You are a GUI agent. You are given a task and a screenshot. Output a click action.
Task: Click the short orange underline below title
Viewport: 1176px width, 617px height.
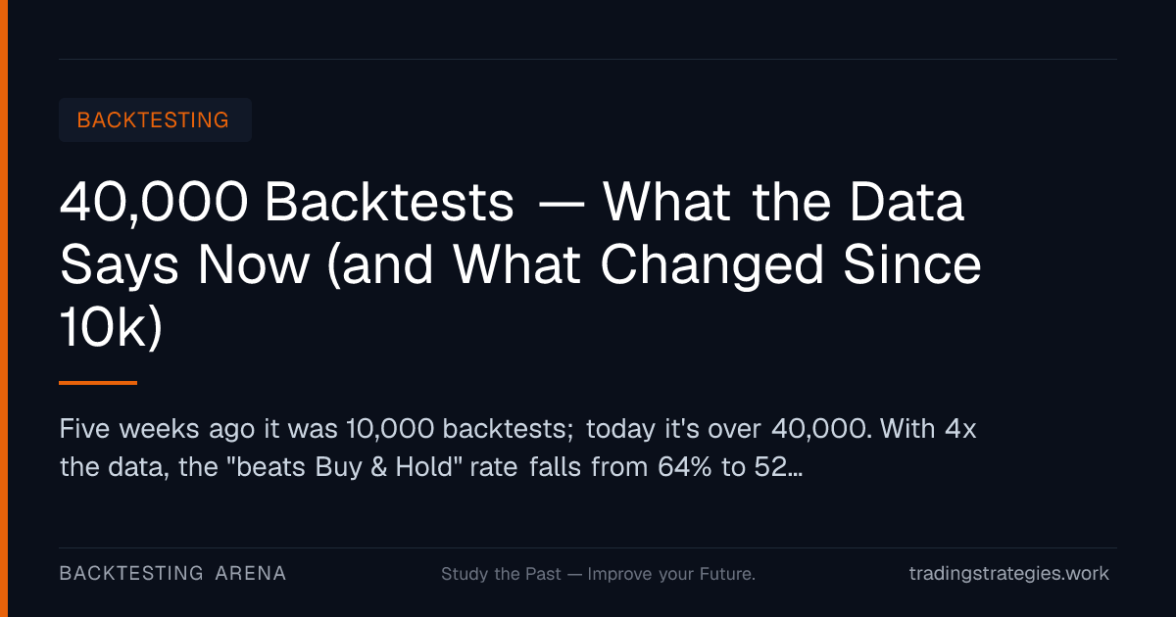click(x=98, y=383)
